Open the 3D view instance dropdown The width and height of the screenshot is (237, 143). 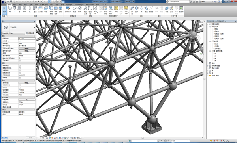coord(13,33)
